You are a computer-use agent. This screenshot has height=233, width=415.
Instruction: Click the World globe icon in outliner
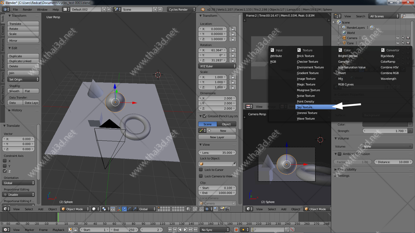click(x=344, y=33)
